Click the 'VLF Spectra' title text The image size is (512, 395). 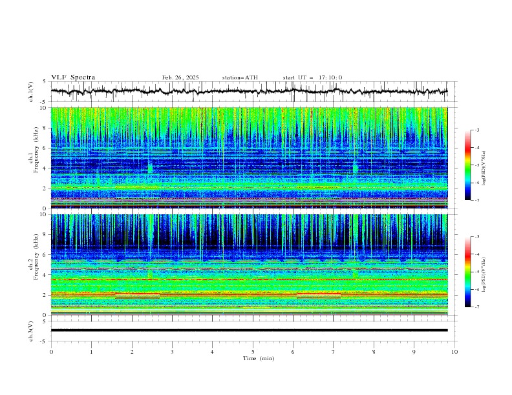tap(73, 77)
